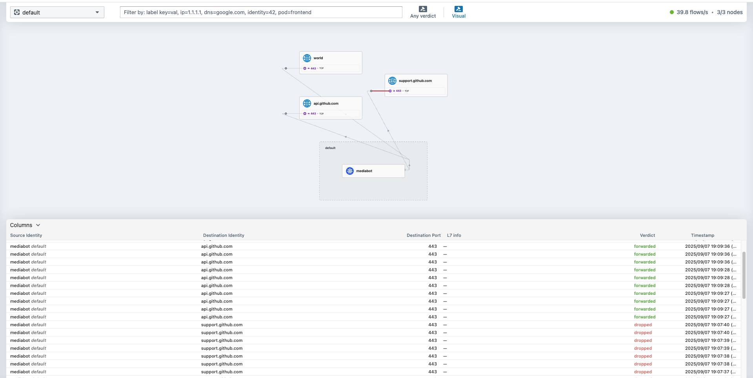Select the mediabot card label
The height and width of the screenshot is (378, 753).
point(364,171)
